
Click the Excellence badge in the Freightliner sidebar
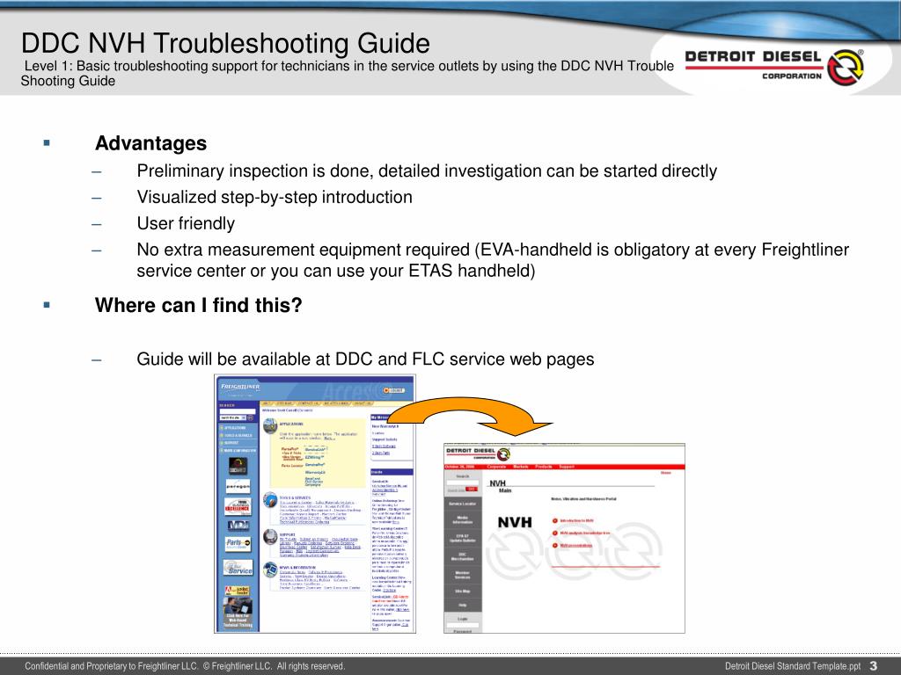(x=238, y=507)
